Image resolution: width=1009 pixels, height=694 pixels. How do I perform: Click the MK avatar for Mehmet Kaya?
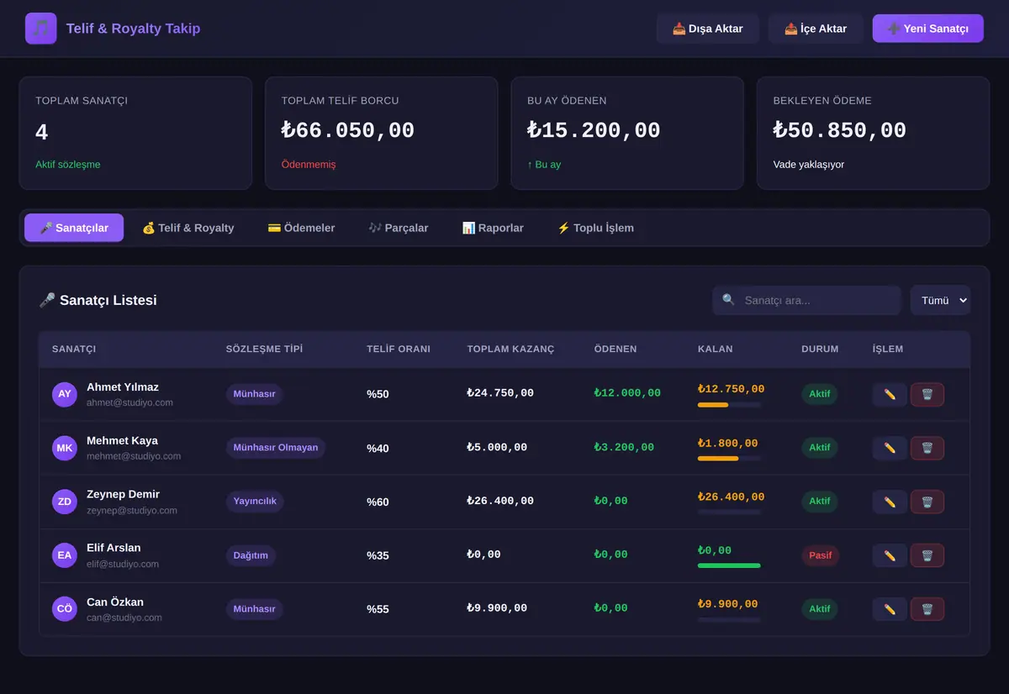tap(65, 448)
